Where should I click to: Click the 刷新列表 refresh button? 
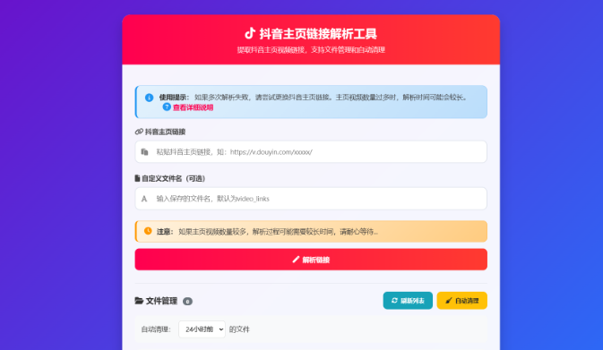pos(408,301)
